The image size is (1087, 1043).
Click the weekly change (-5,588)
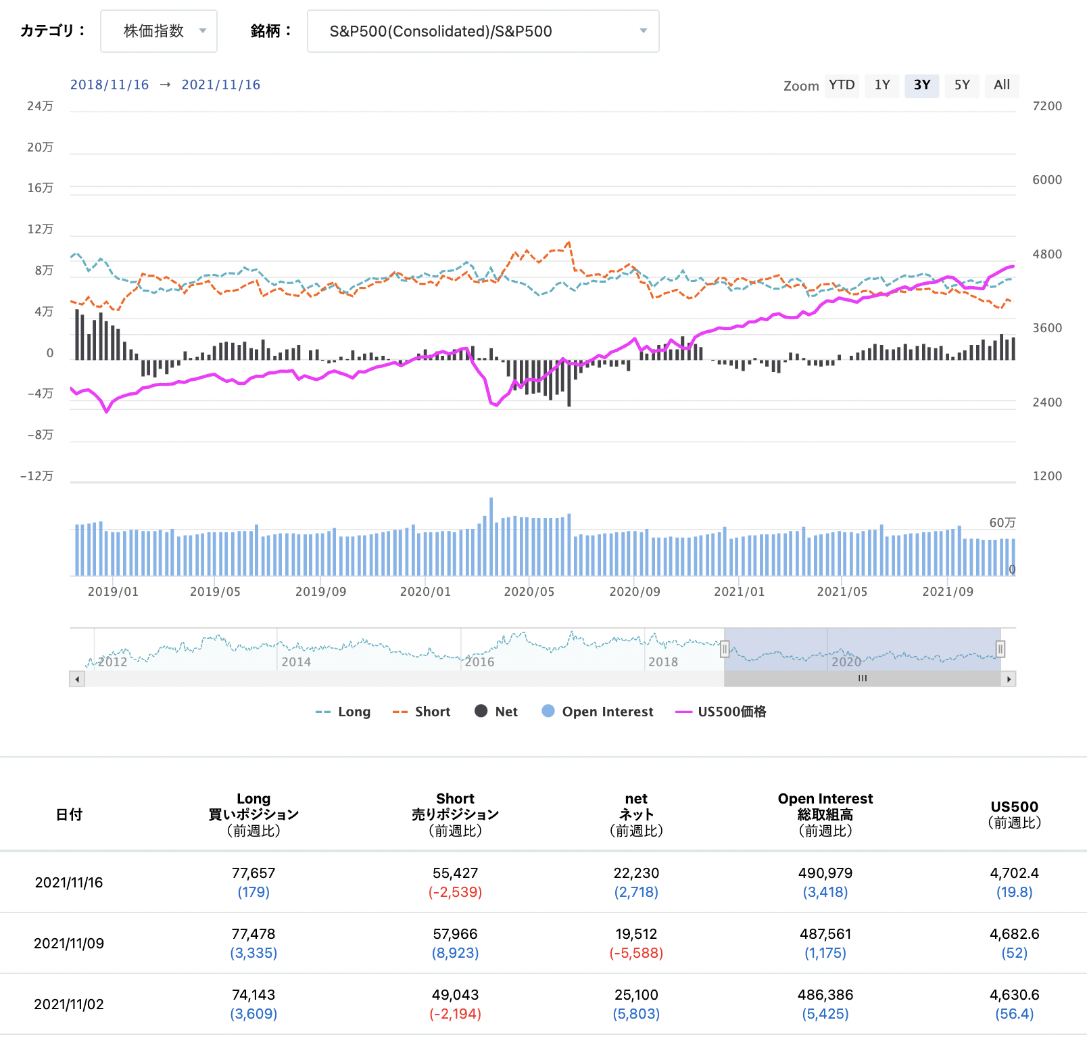coord(636,953)
